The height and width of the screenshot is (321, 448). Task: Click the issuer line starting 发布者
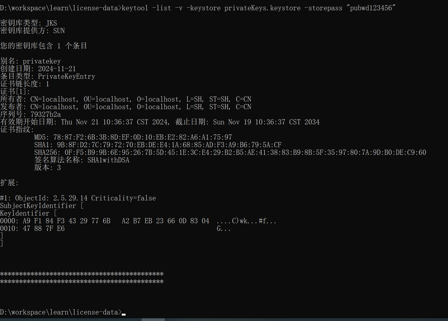126,107
